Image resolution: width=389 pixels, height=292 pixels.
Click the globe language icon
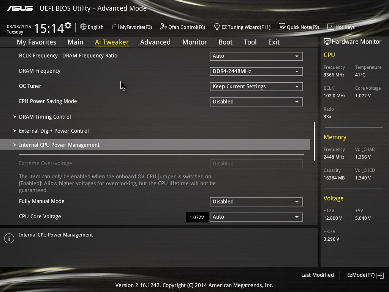[x=83, y=27]
